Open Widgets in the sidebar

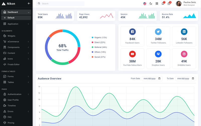tap(11, 36)
